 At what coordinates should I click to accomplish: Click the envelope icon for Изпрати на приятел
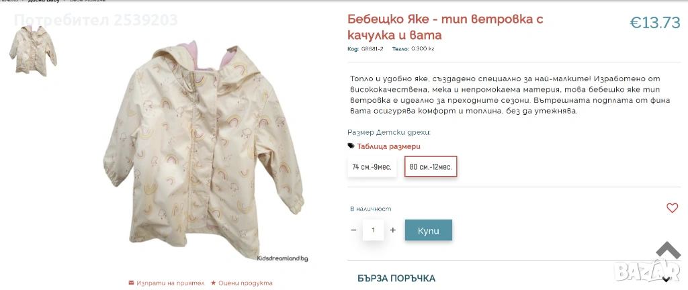coord(131,283)
